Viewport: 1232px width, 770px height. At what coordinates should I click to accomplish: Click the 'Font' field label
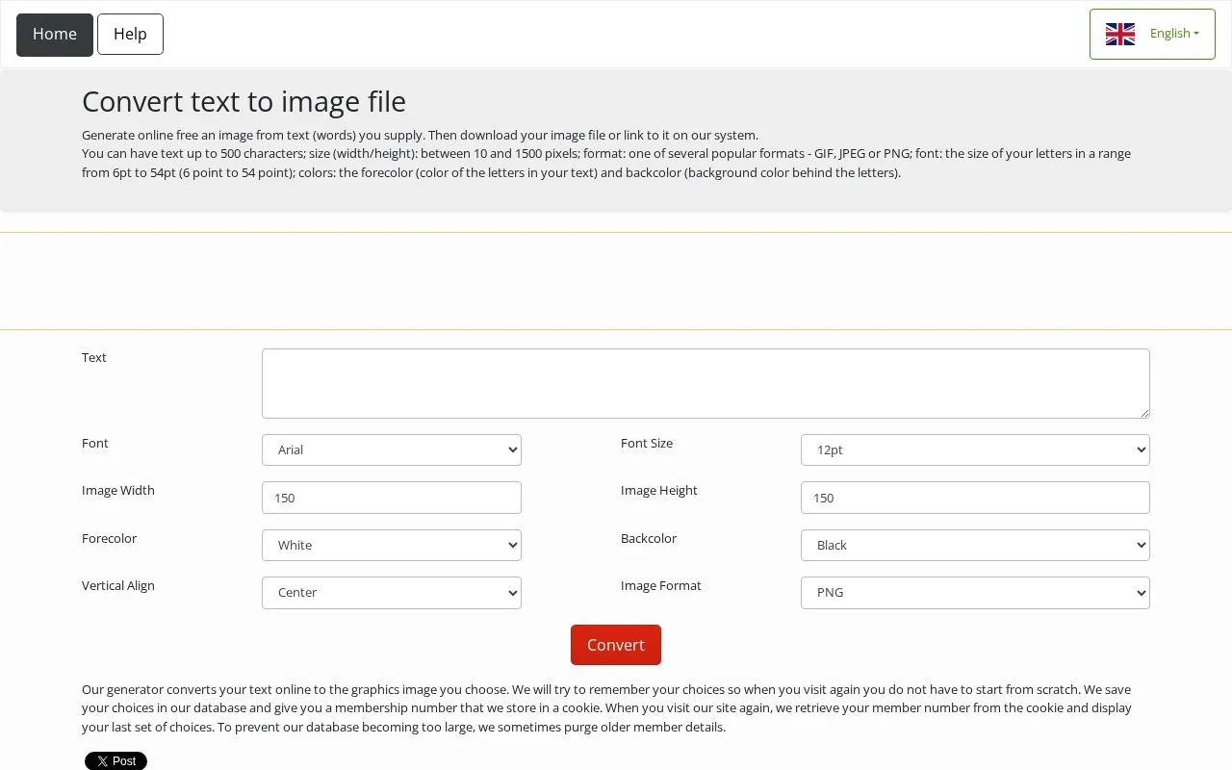coord(95,443)
